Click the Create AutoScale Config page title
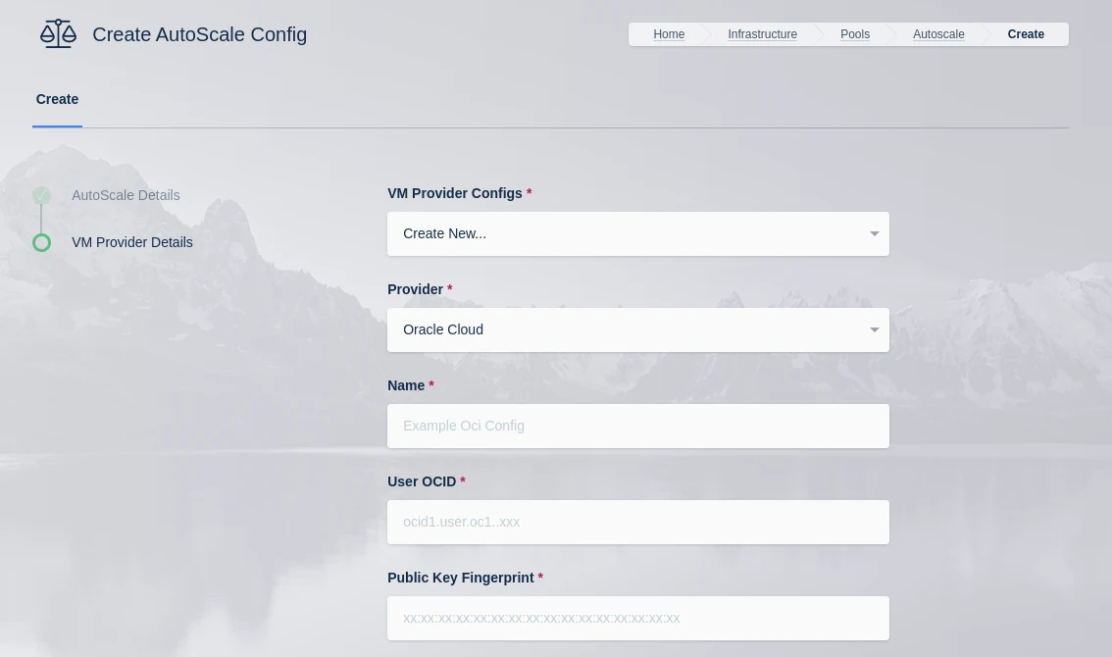The height and width of the screenshot is (657, 1112). click(199, 34)
